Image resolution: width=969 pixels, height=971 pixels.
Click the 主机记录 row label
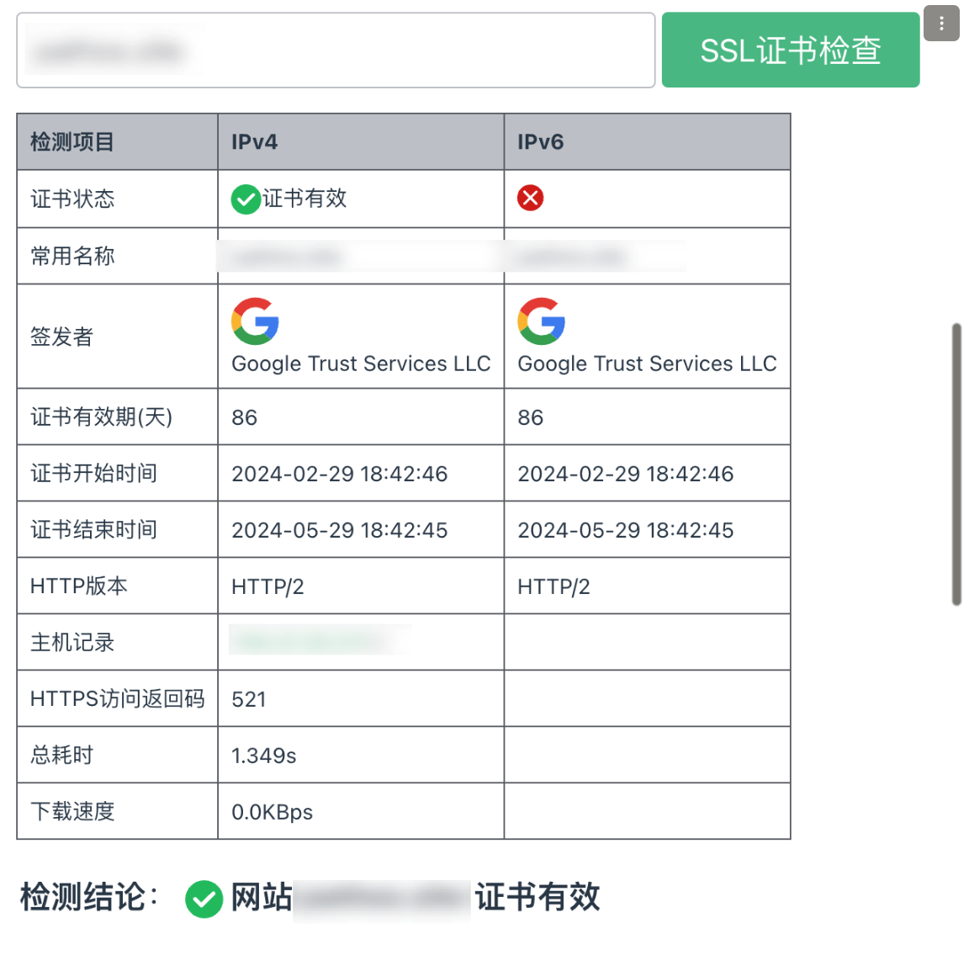tap(72, 642)
